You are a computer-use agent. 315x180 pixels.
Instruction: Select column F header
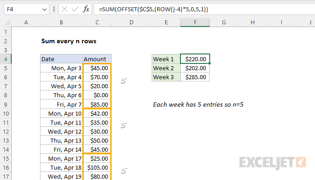point(195,22)
